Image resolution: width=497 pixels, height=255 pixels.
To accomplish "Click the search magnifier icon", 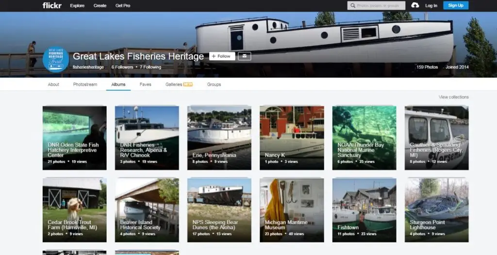I will pos(353,5).
